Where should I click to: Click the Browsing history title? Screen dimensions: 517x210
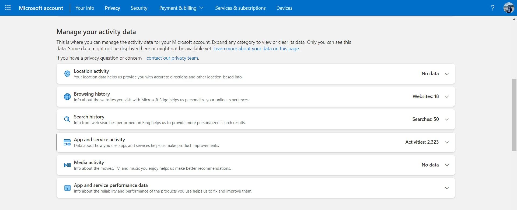(x=92, y=94)
